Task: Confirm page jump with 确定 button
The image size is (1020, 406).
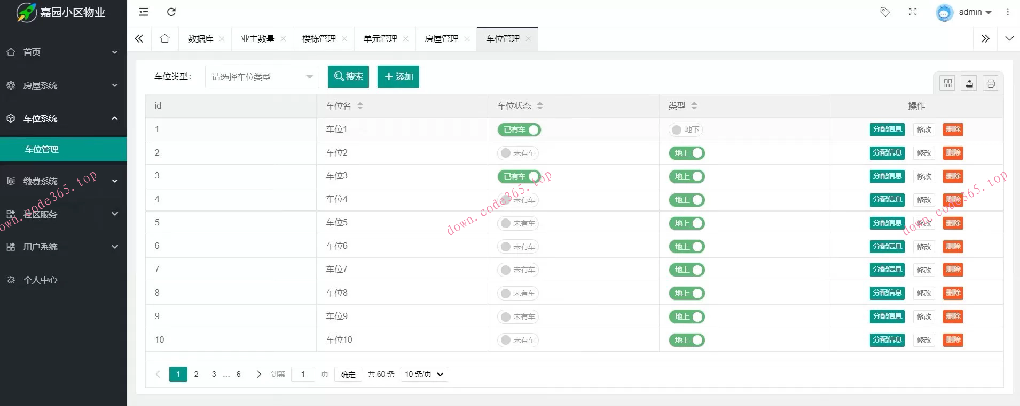Action: [348, 374]
